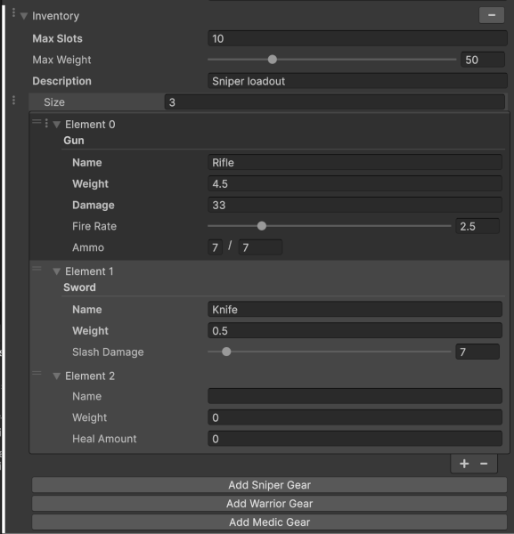Click the Description label

61,81
